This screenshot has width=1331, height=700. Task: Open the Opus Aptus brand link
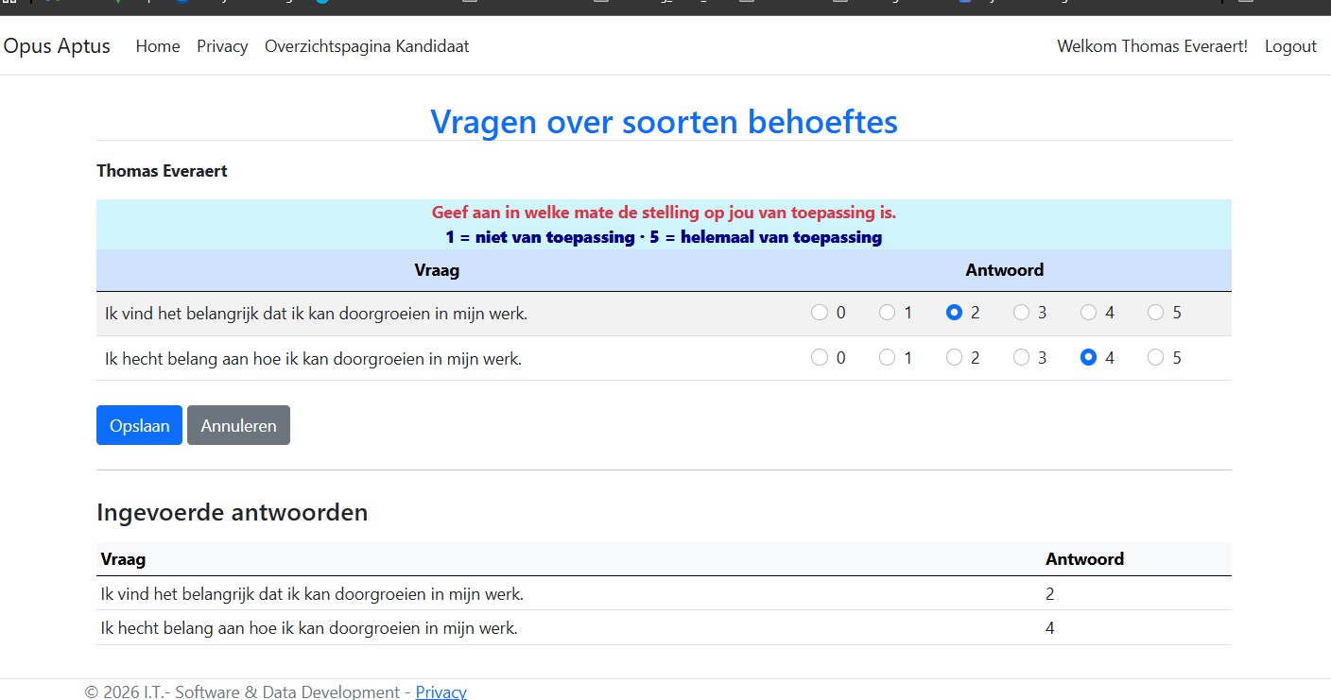click(57, 45)
